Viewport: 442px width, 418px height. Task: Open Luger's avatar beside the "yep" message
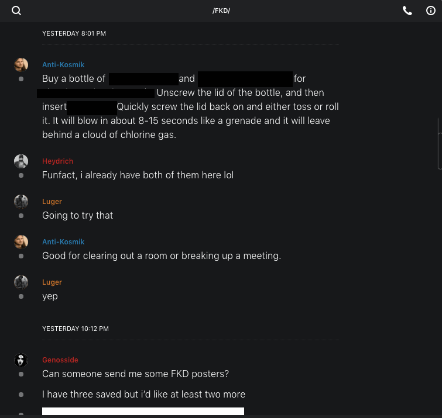point(21,282)
